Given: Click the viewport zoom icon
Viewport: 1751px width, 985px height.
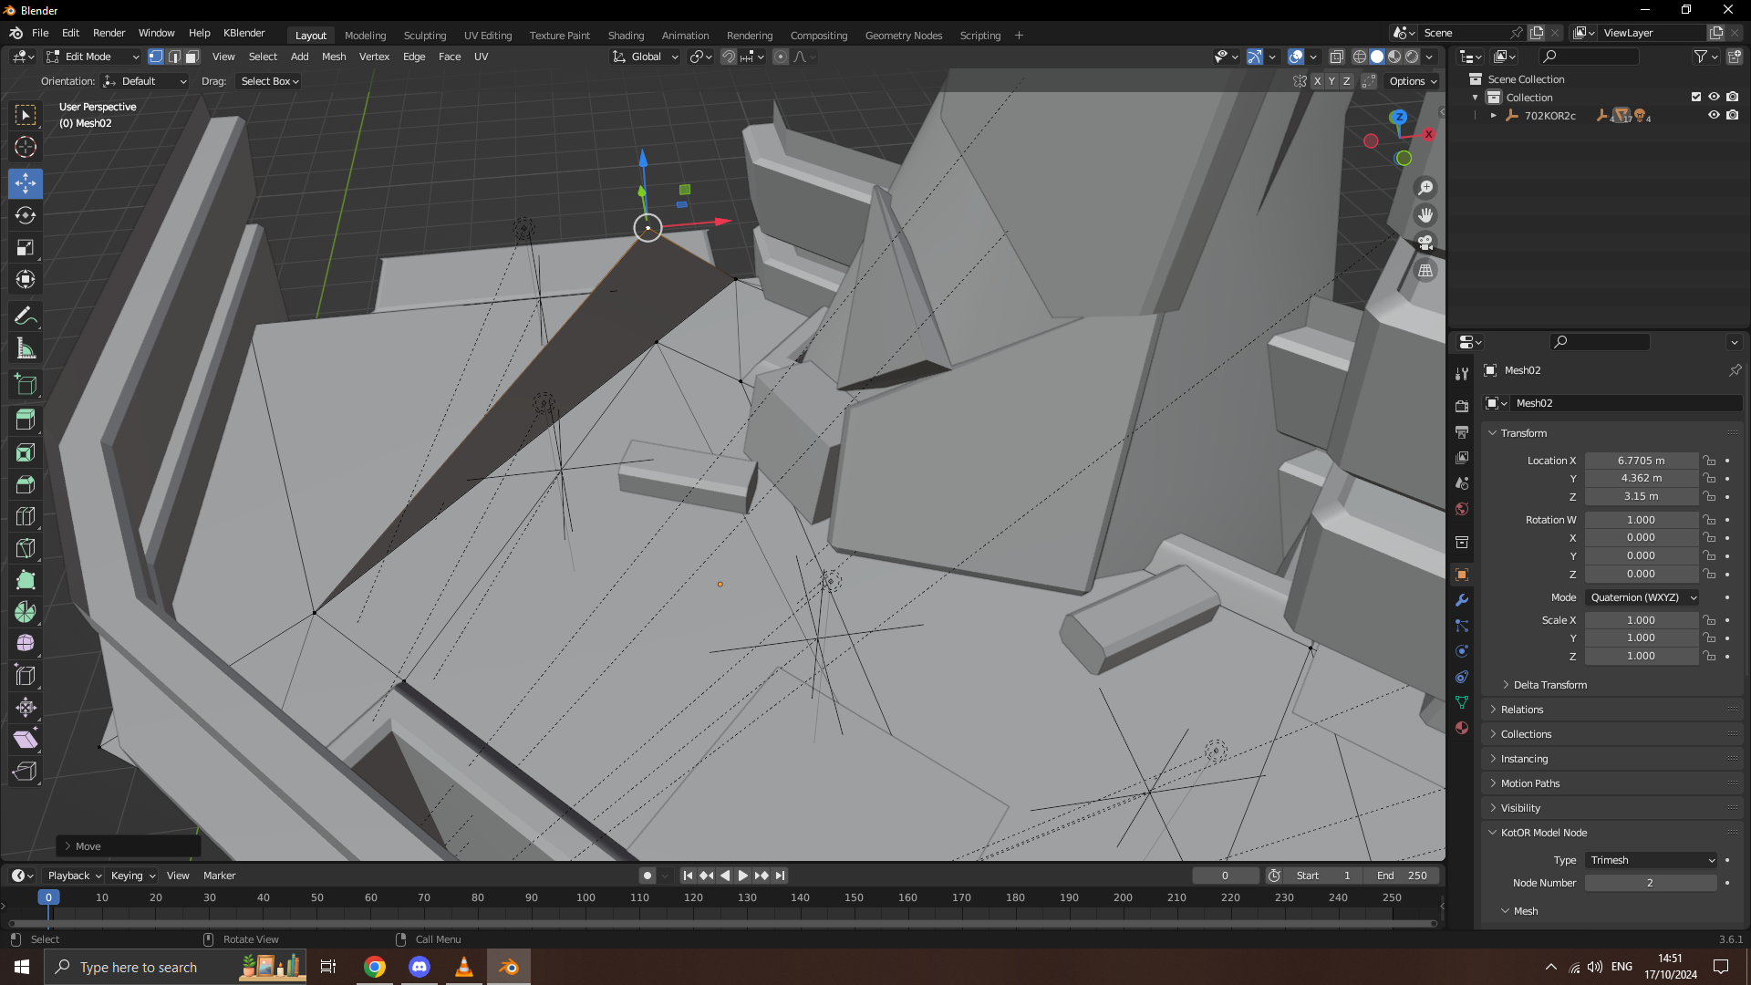Looking at the screenshot, I should (1425, 188).
